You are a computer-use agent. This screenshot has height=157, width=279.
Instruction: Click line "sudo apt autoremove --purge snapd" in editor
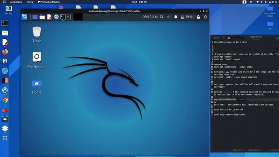[x=233, y=67]
